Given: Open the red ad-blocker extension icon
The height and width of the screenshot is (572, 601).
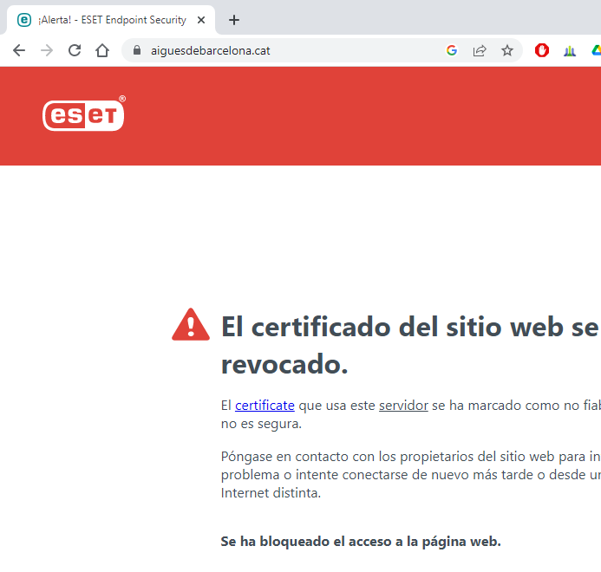Looking at the screenshot, I should coord(542,50).
